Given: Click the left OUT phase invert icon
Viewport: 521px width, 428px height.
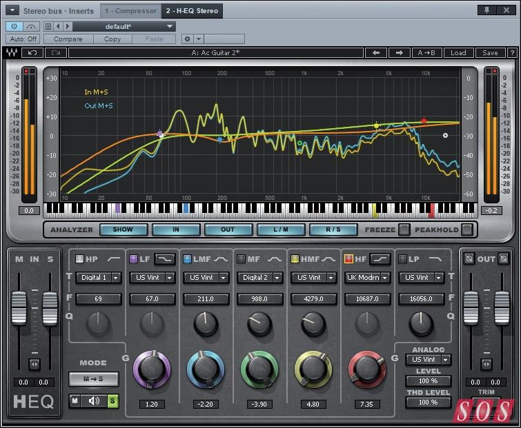Looking at the screenshot, I should click(469, 258).
